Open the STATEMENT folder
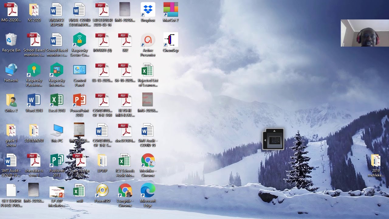Viewport: 389px width, 219px height. point(34,133)
